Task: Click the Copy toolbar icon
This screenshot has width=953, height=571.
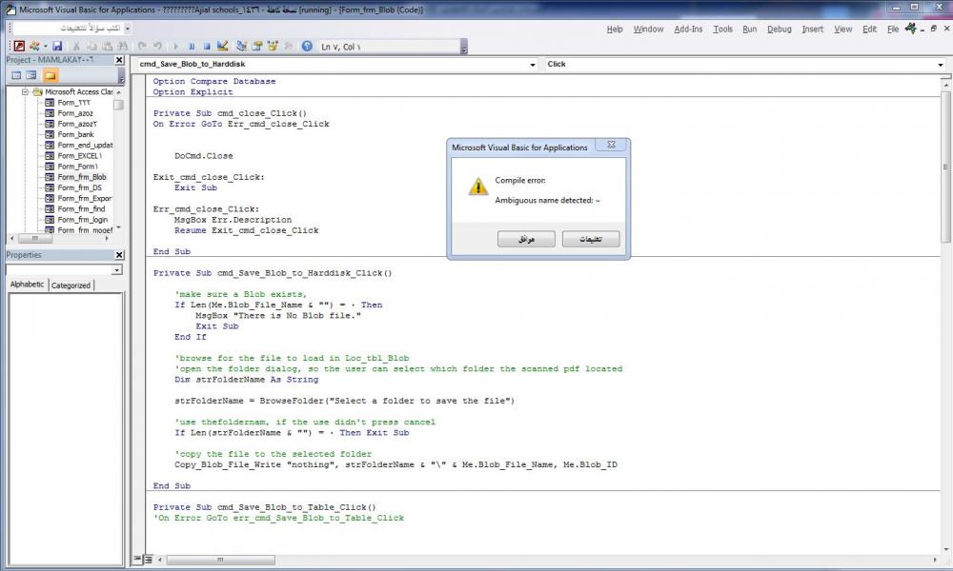Action: [x=91, y=46]
